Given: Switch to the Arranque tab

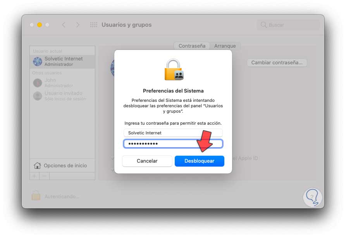Looking at the screenshot, I should pyautogui.click(x=225, y=46).
